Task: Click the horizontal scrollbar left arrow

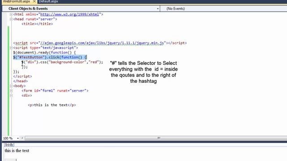Action: (22, 138)
